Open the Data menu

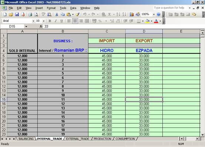(x=73, y=8)
